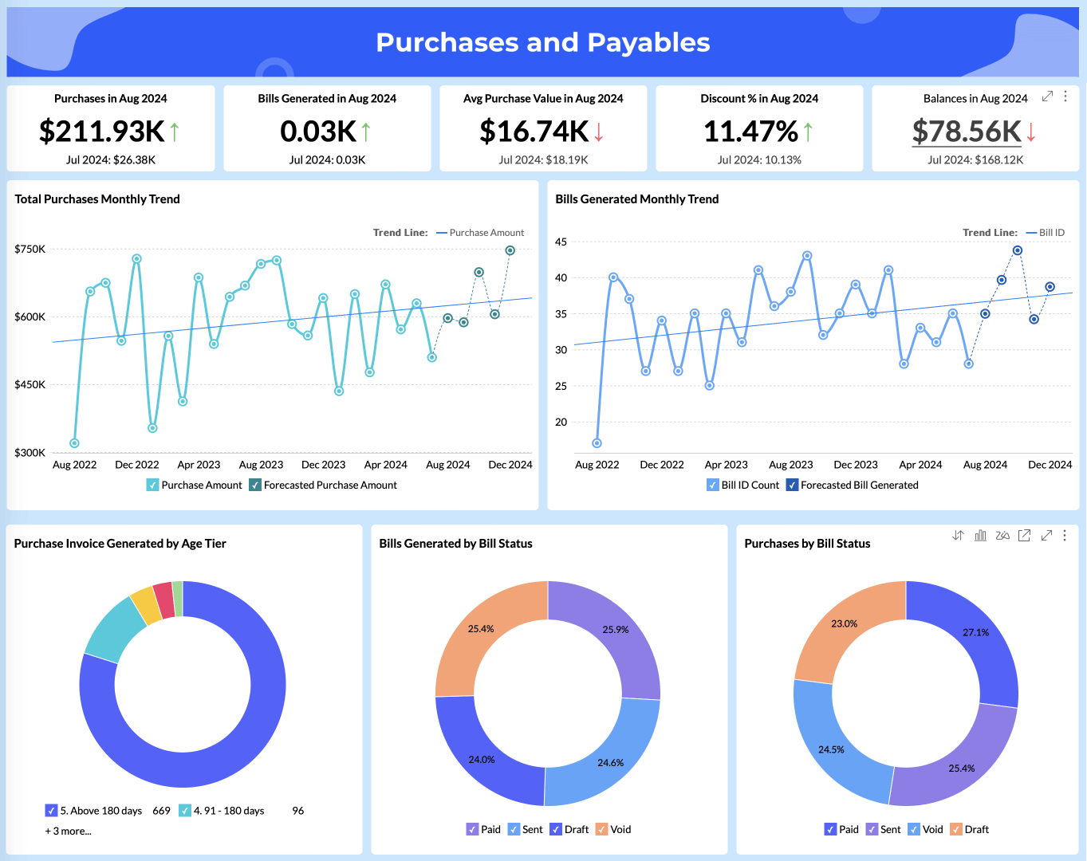Select the 24.5% Void slice in Purchases donut
This screenshot has width=1087, height=861.
tap(831, 749)
